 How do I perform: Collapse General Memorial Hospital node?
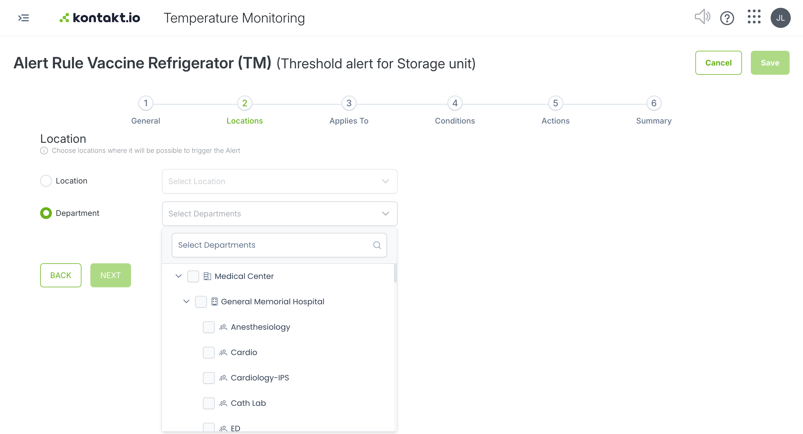click(187, 302)
